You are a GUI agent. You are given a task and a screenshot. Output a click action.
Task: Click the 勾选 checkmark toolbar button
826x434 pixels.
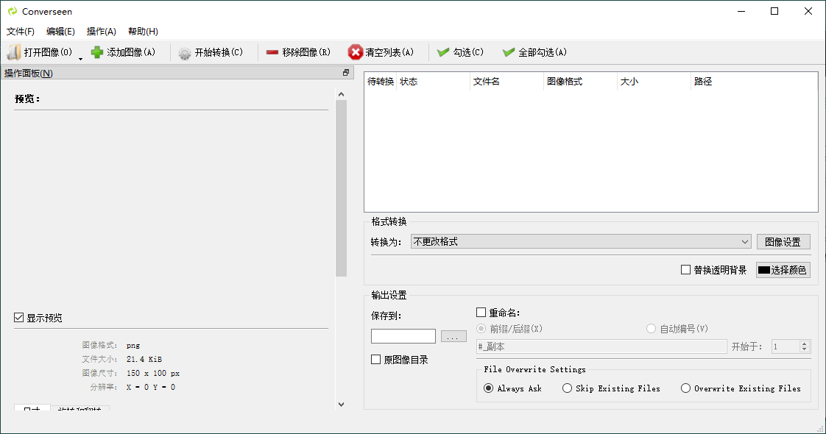click(460, 52)
